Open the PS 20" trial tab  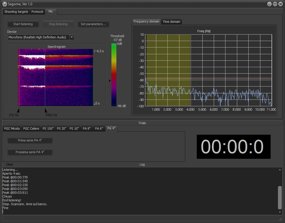[61, 128]
